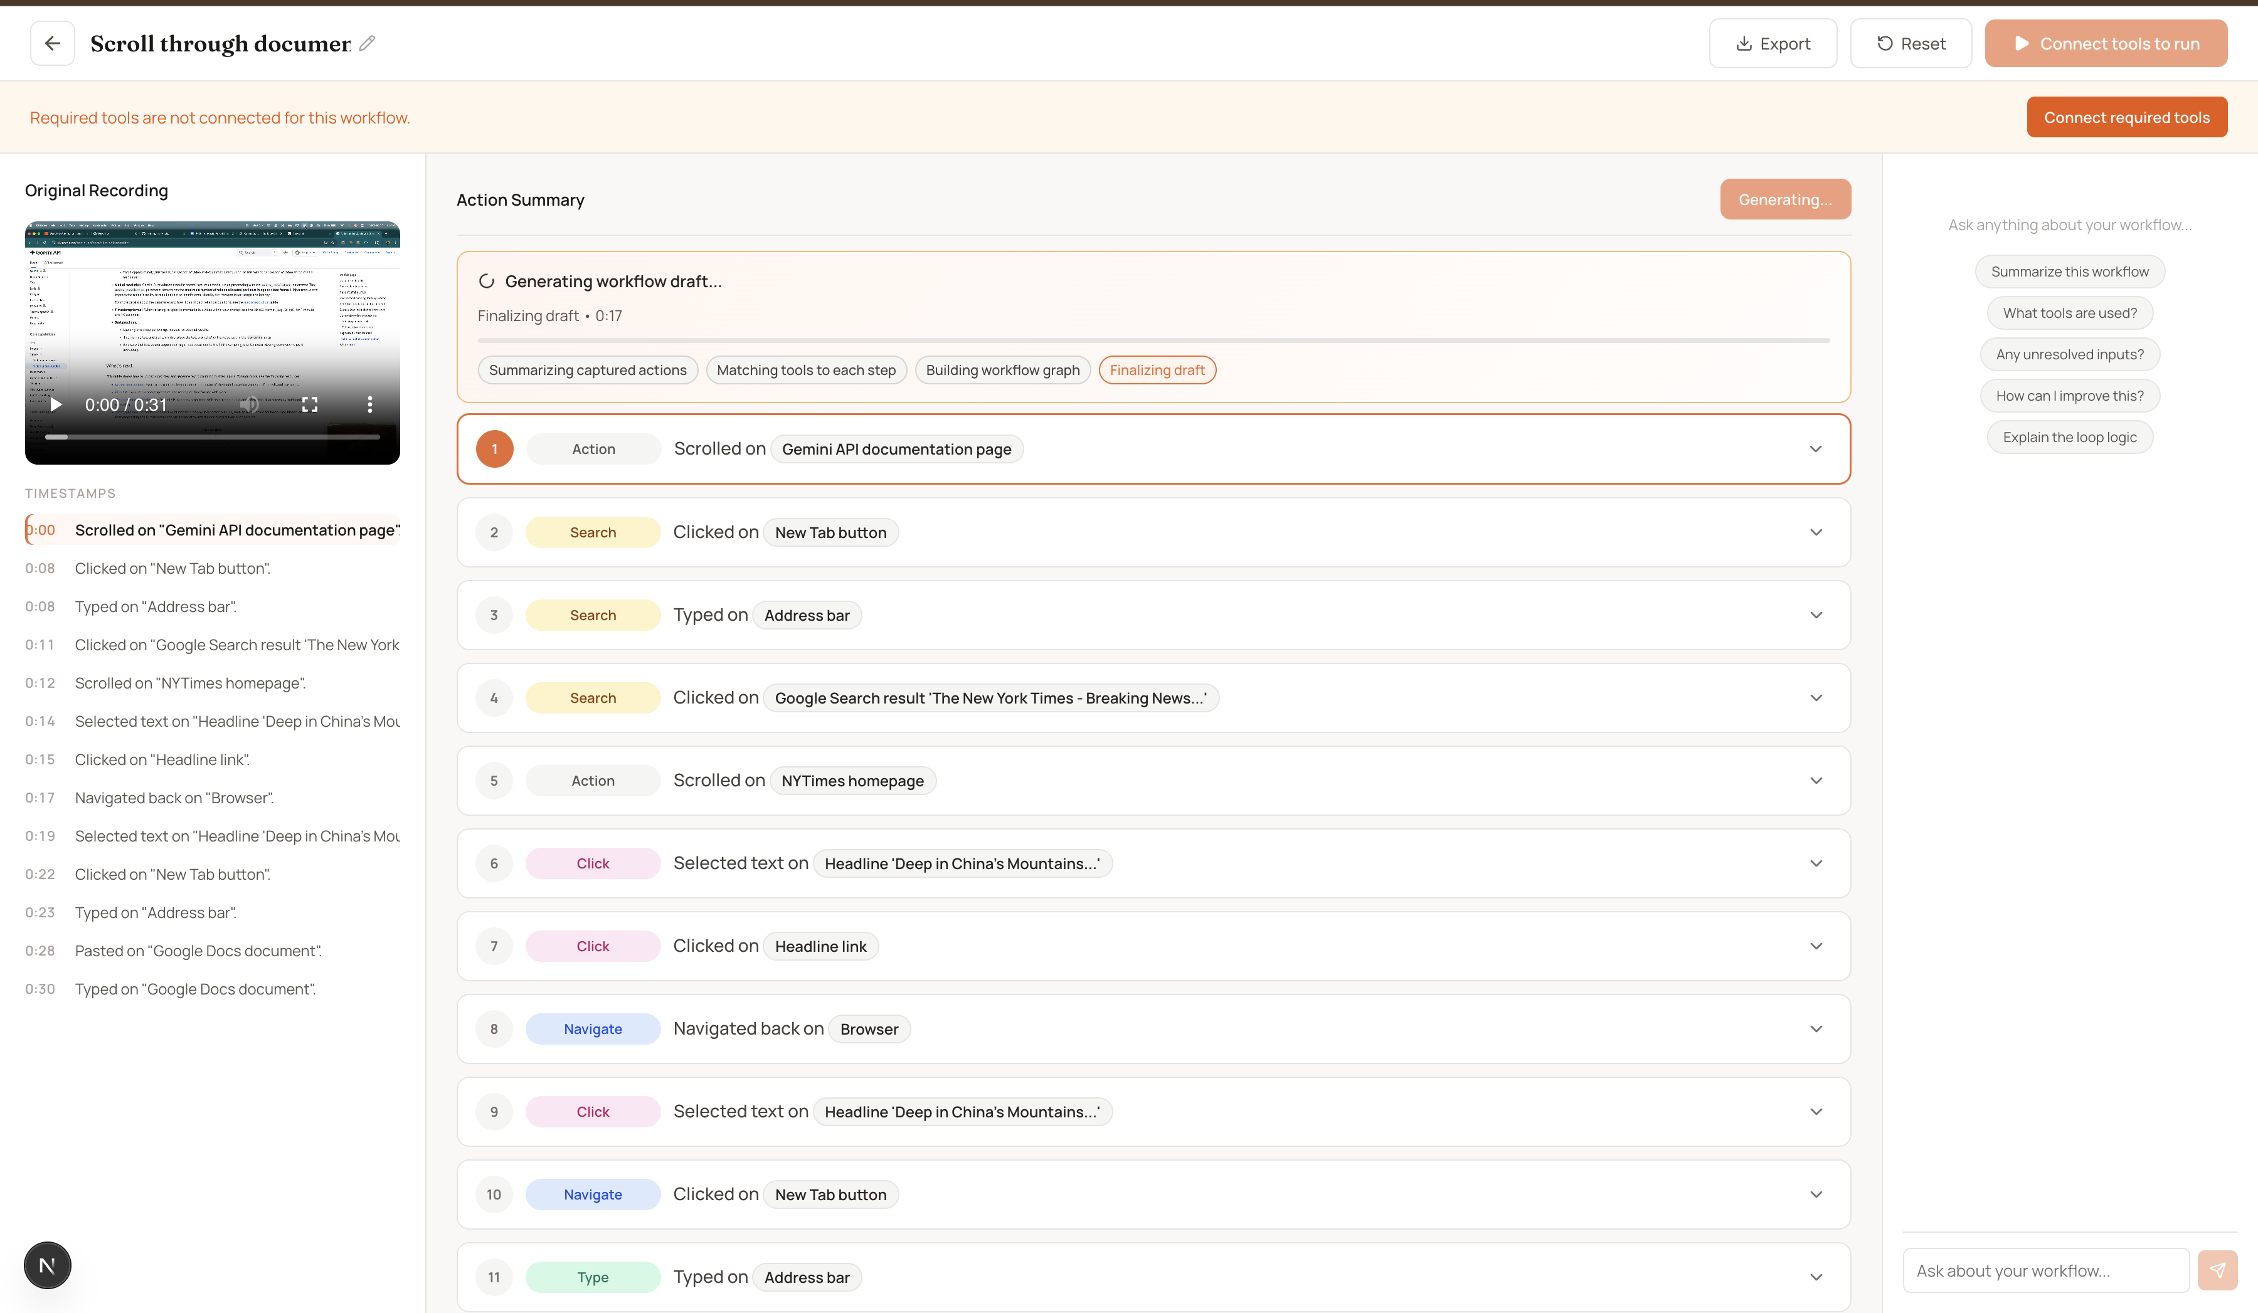
Task: Click the back arrow button
Action: point(52,43)
